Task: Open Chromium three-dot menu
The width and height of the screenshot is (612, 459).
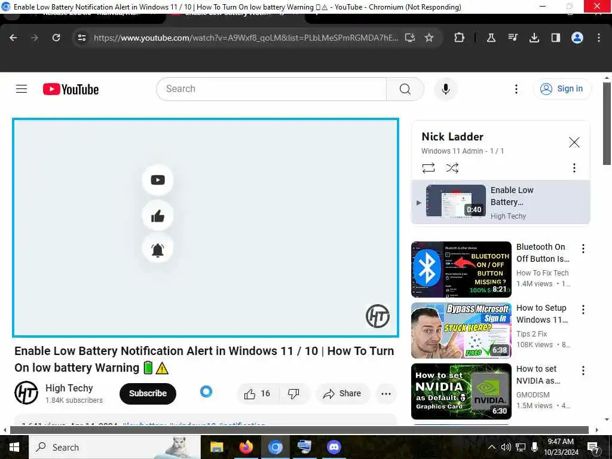Action: click(x=599, y=38)
